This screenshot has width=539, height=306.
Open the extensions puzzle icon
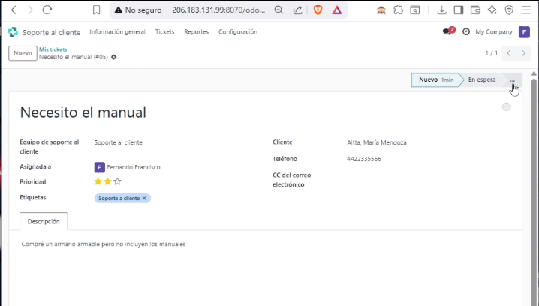click(398, 10)
